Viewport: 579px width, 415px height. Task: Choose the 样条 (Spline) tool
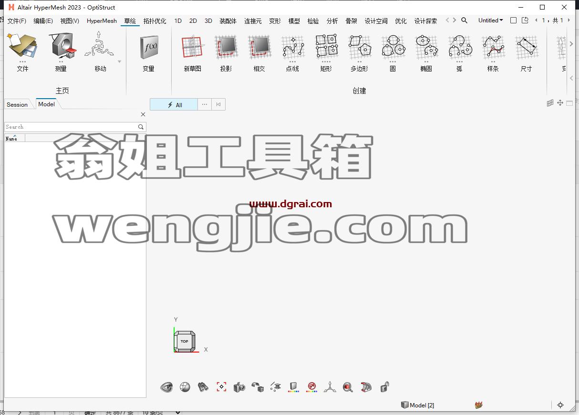pos(493,46)
